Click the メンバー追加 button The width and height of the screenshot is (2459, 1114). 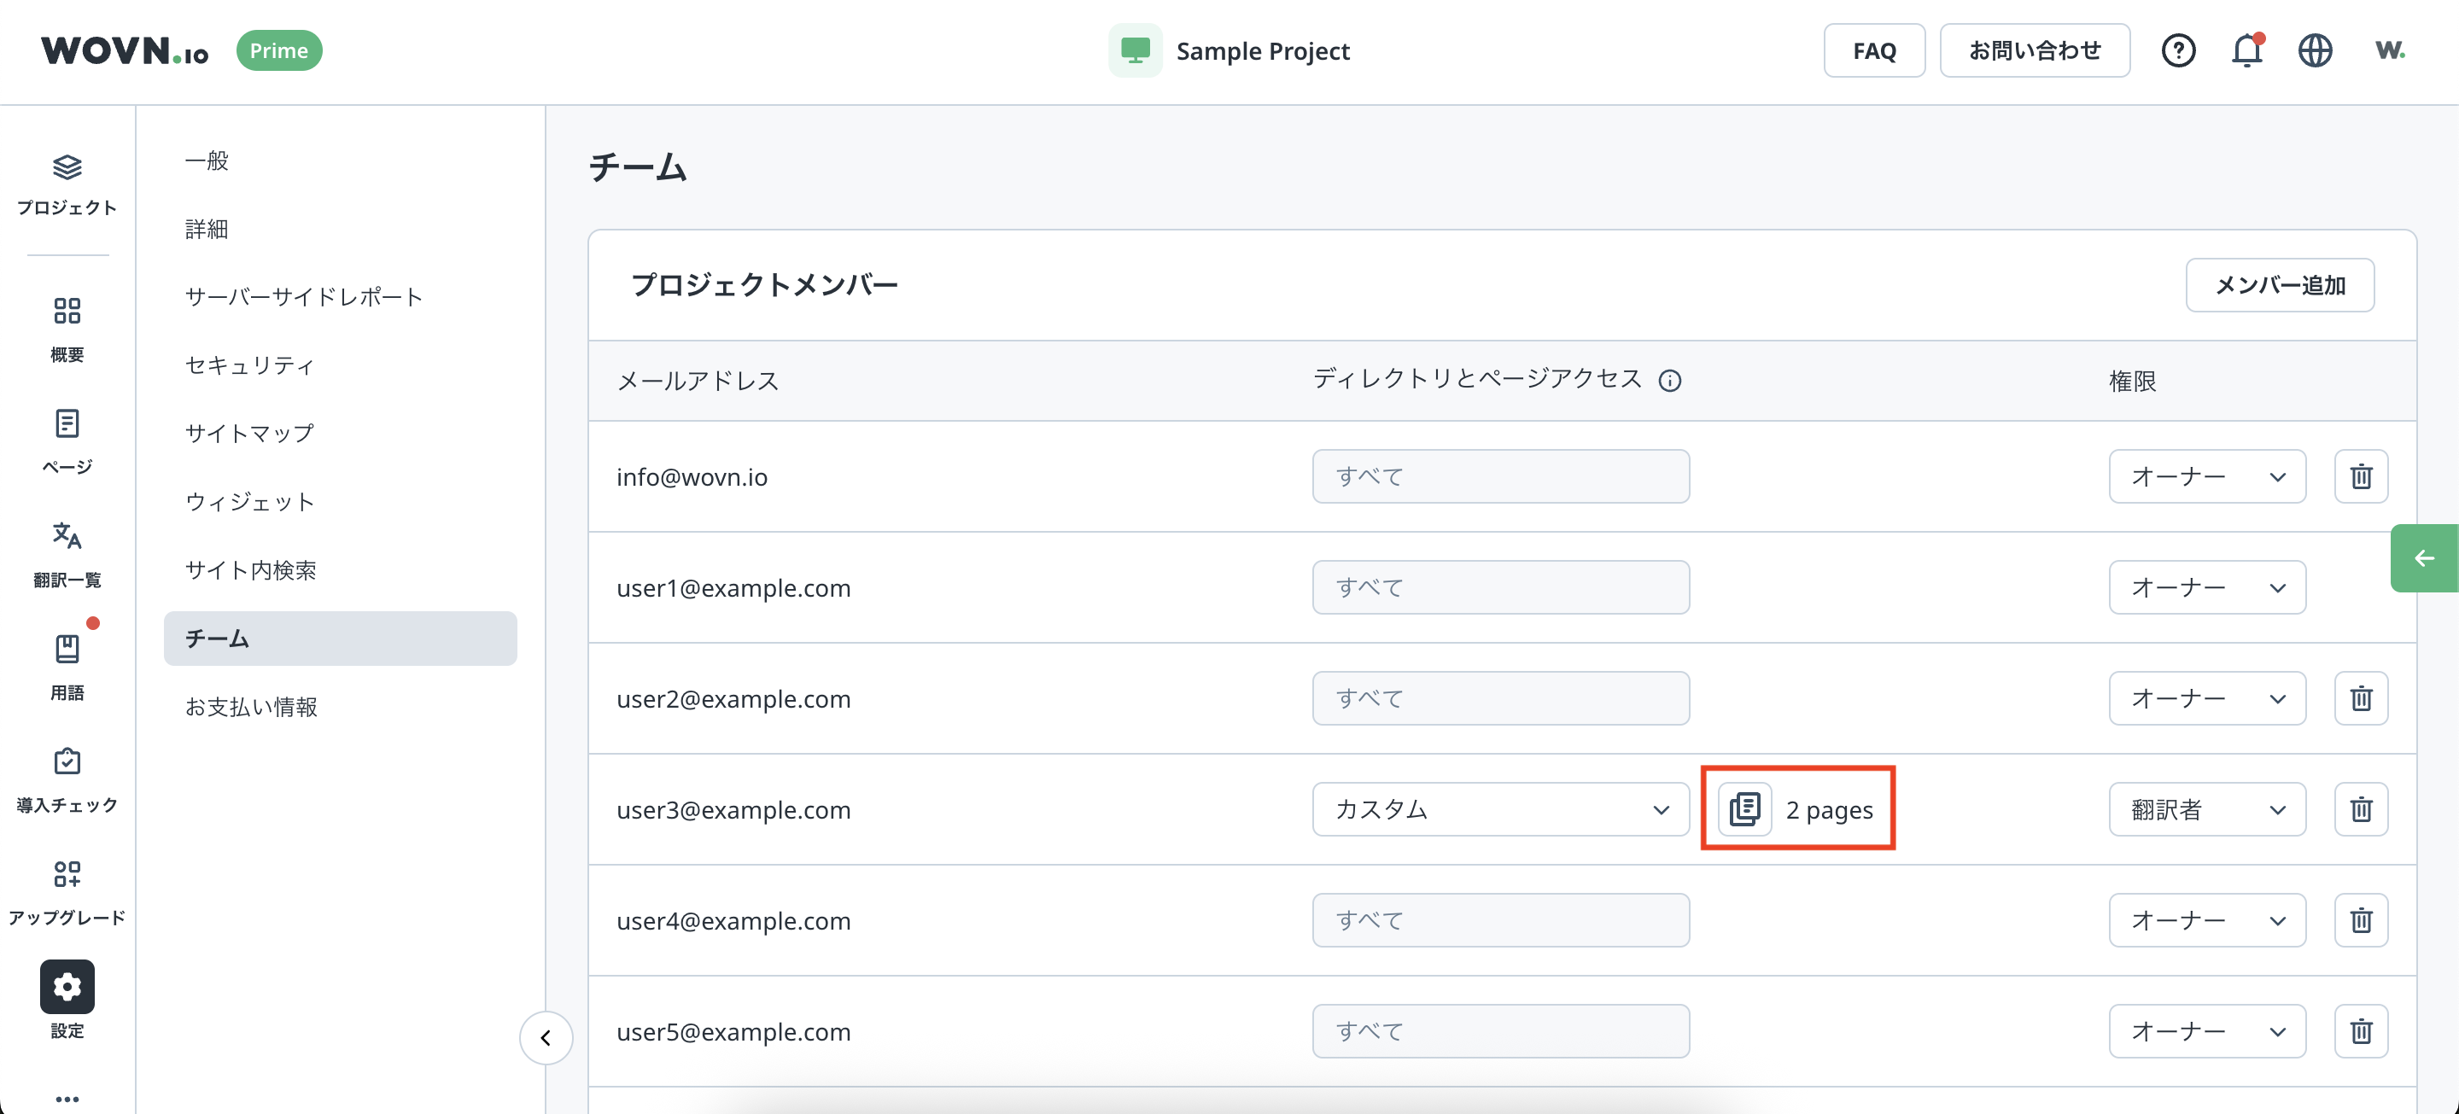click(2279, 285)
